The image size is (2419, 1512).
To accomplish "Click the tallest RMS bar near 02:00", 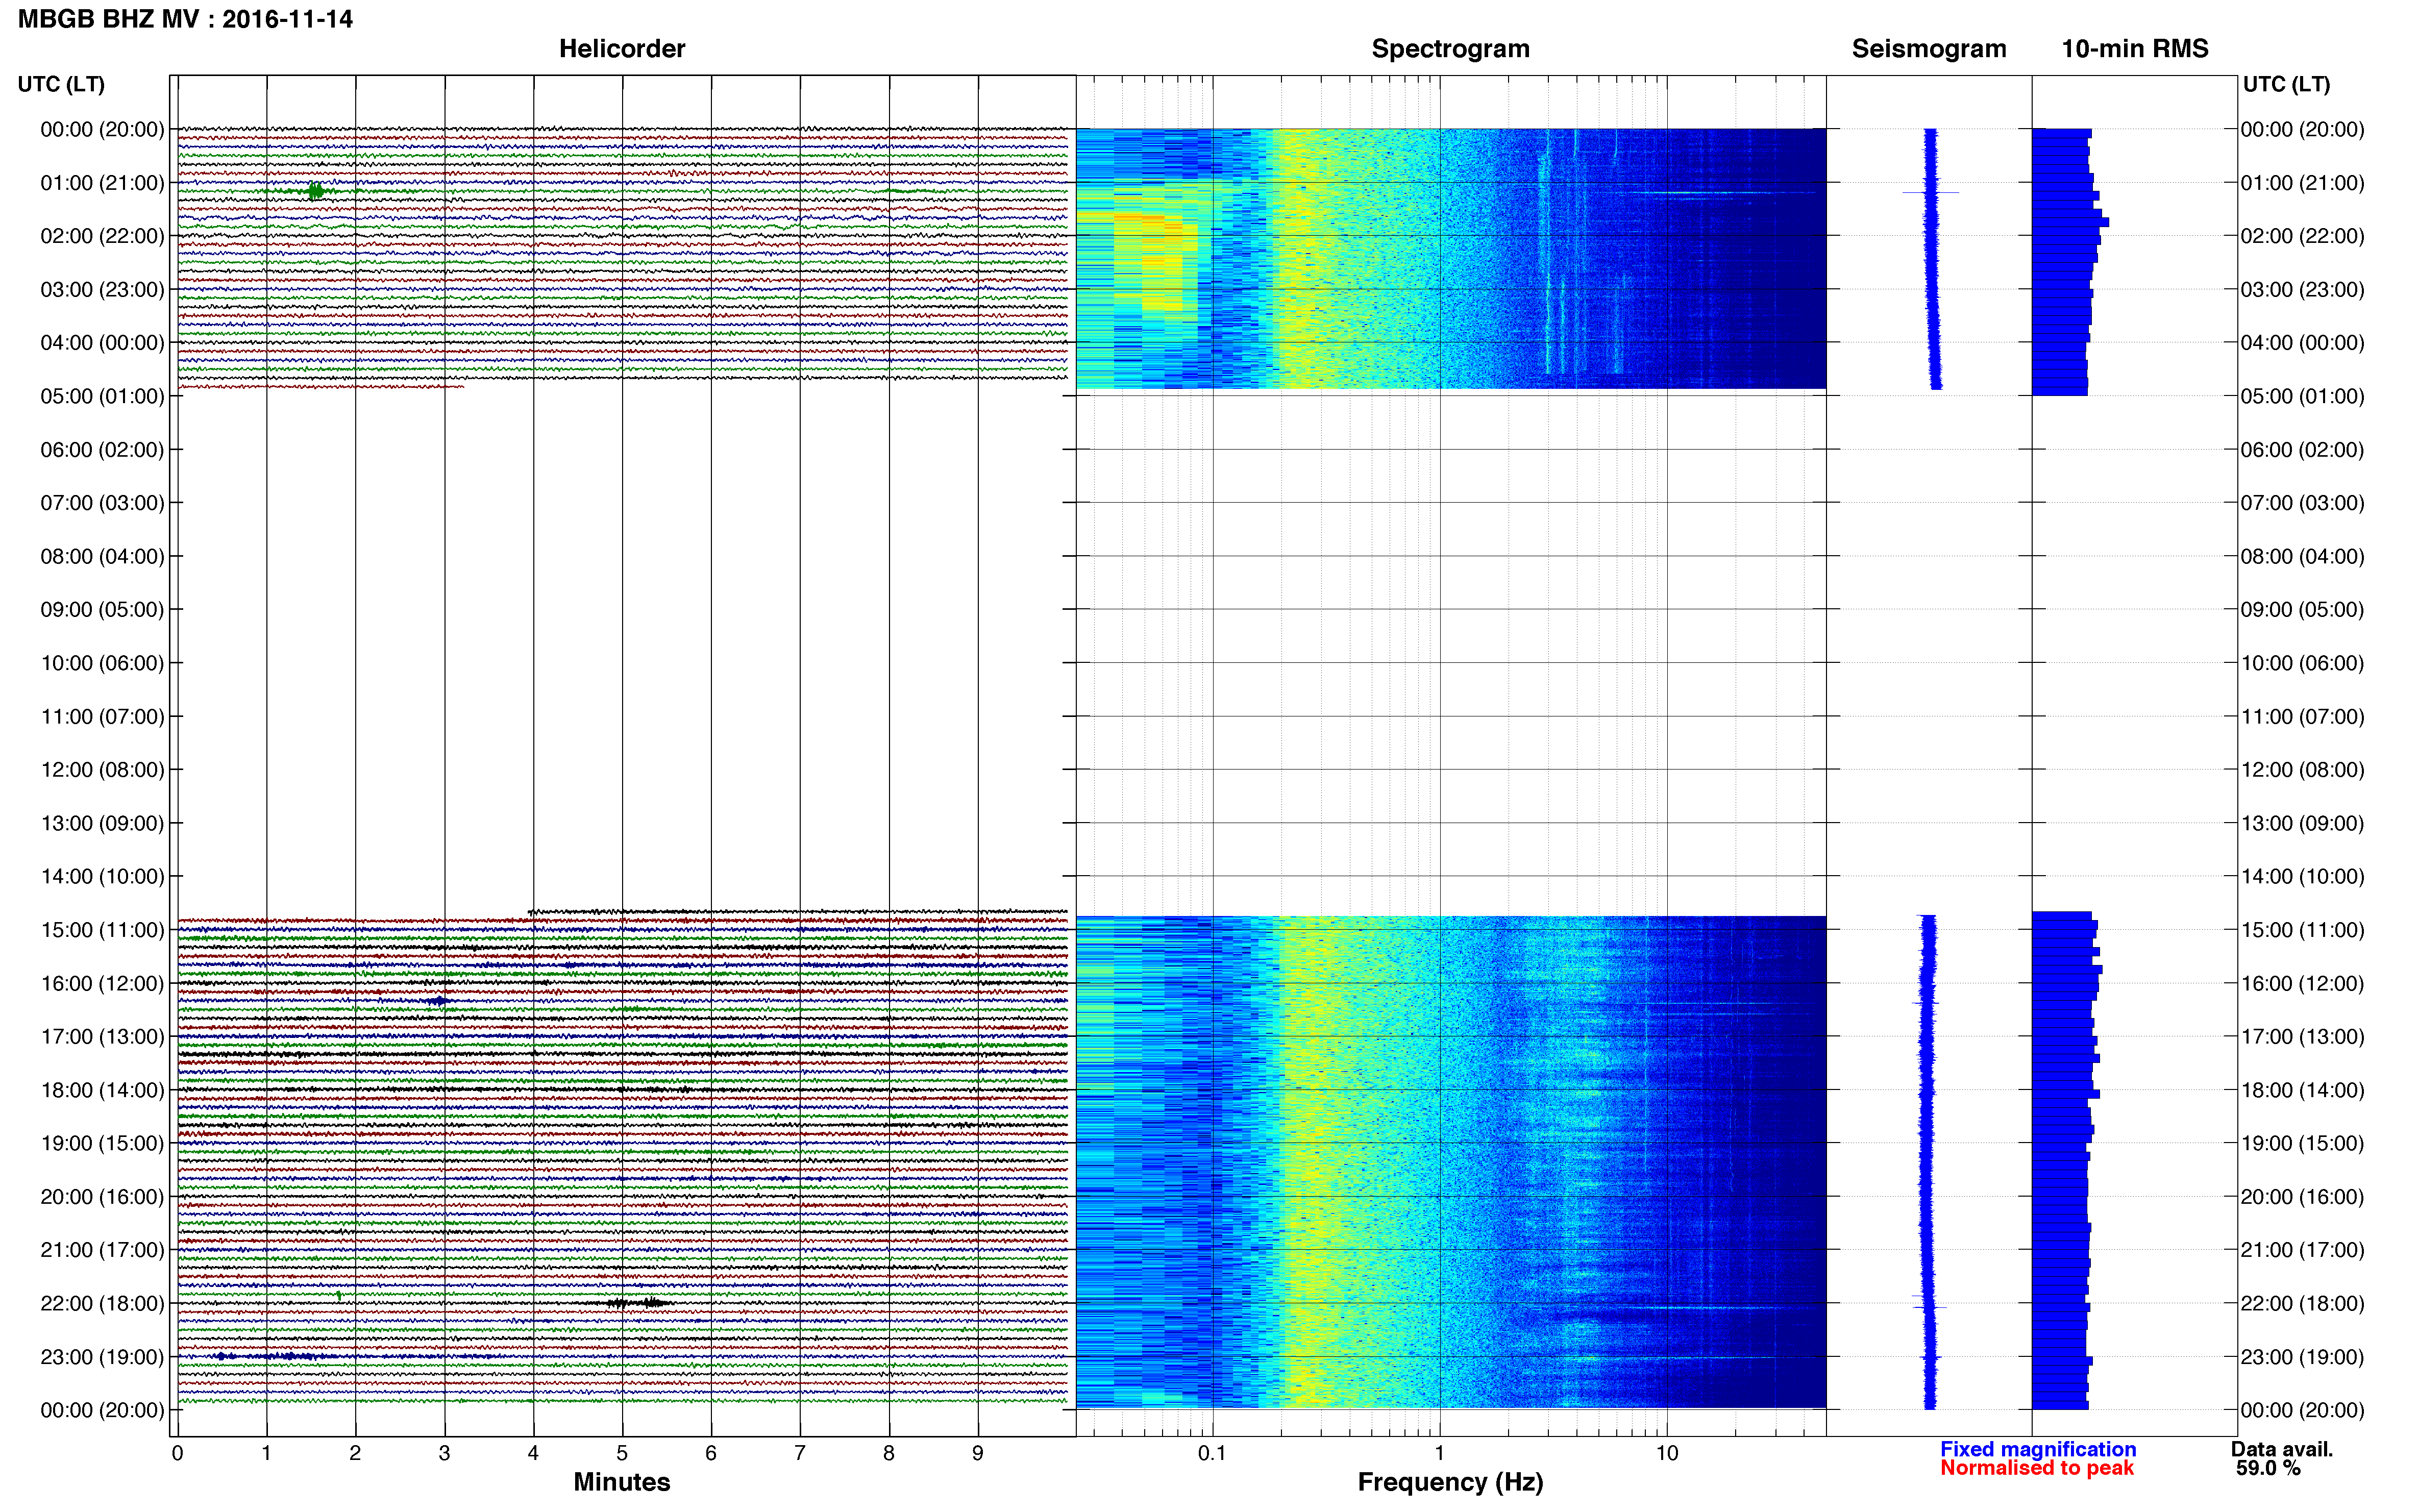I will (2071, 222).
